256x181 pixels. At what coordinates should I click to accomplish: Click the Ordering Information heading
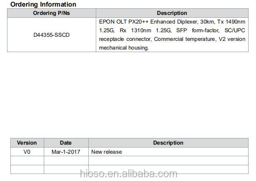point(43,5)
